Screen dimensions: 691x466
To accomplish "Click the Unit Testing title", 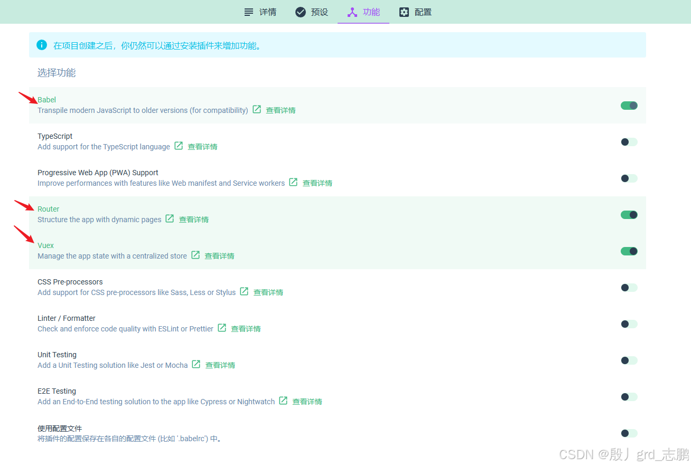I will click(x=57, y=355).
